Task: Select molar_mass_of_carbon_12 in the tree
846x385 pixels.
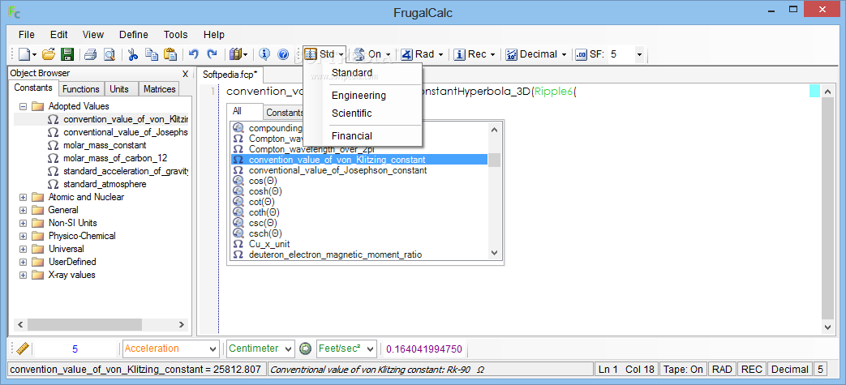Action: pos(115,158)
